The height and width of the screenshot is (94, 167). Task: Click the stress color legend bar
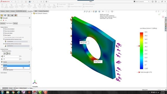[141, 51]
